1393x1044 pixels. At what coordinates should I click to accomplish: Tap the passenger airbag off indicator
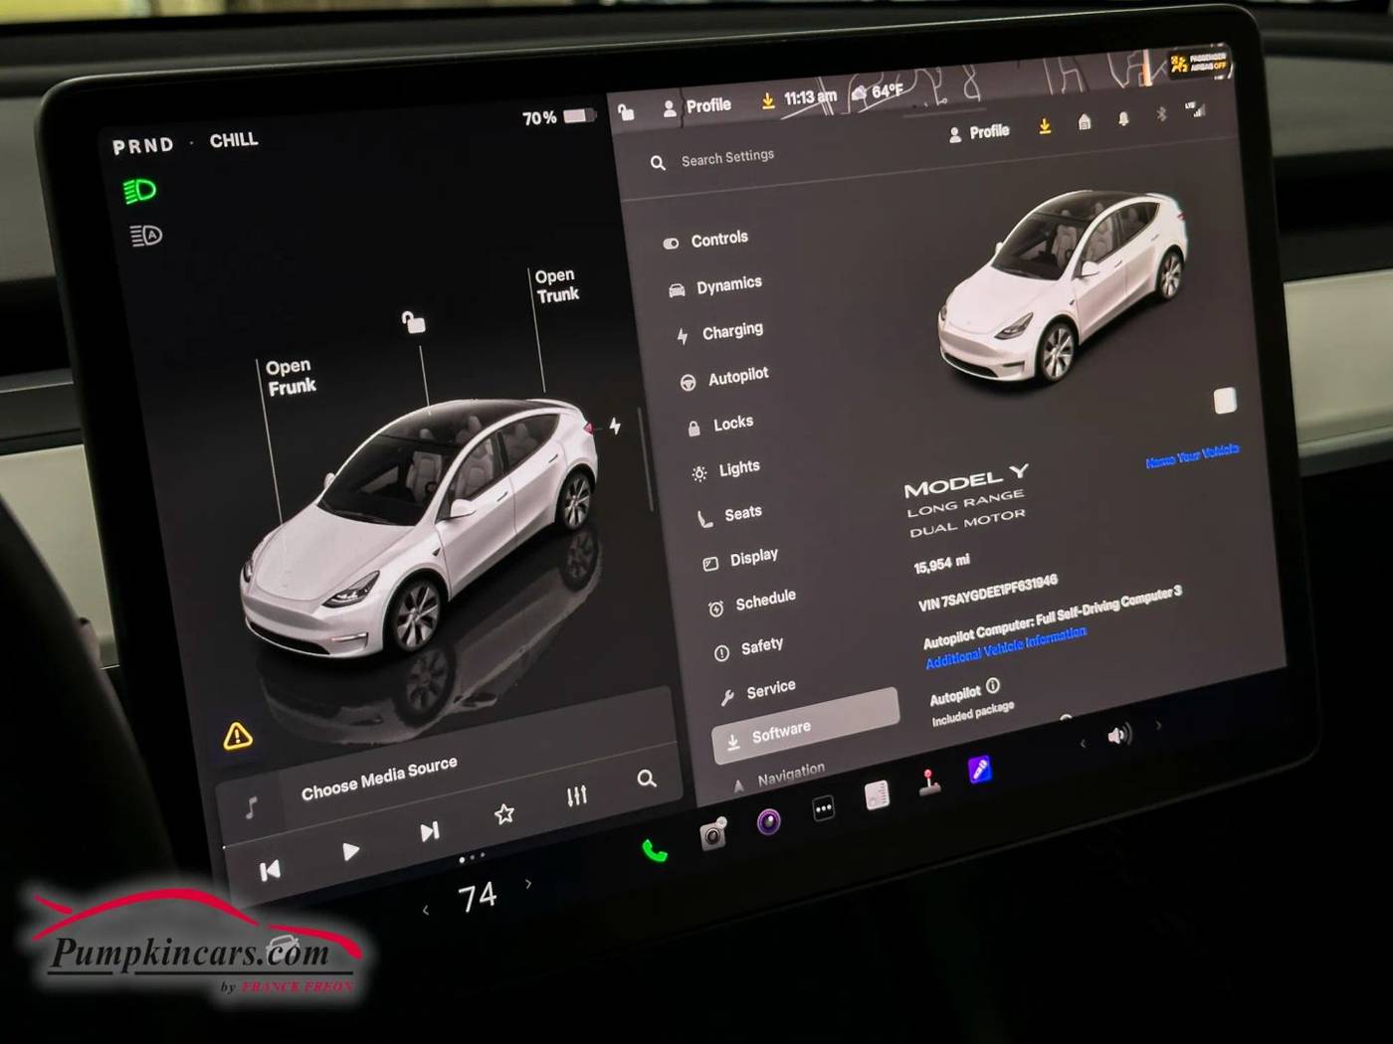(1199, 64)
